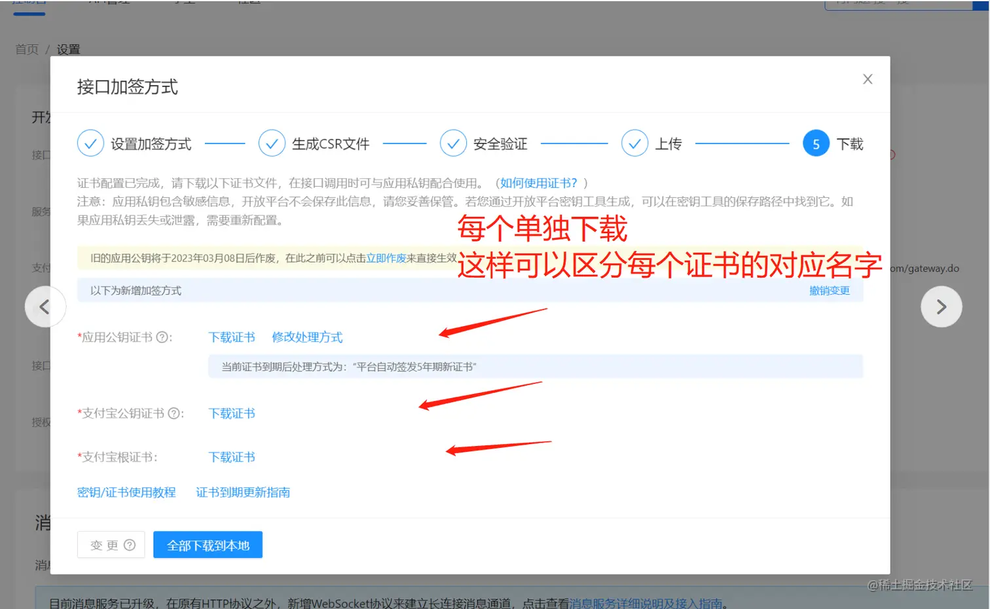Screen dimensions: 990x609
Task: Click the step 5 下载 circle icon
Action: click(x=816, y=143)
